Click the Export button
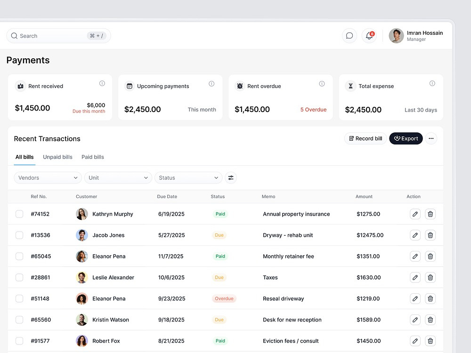 (x=406, y=138)
